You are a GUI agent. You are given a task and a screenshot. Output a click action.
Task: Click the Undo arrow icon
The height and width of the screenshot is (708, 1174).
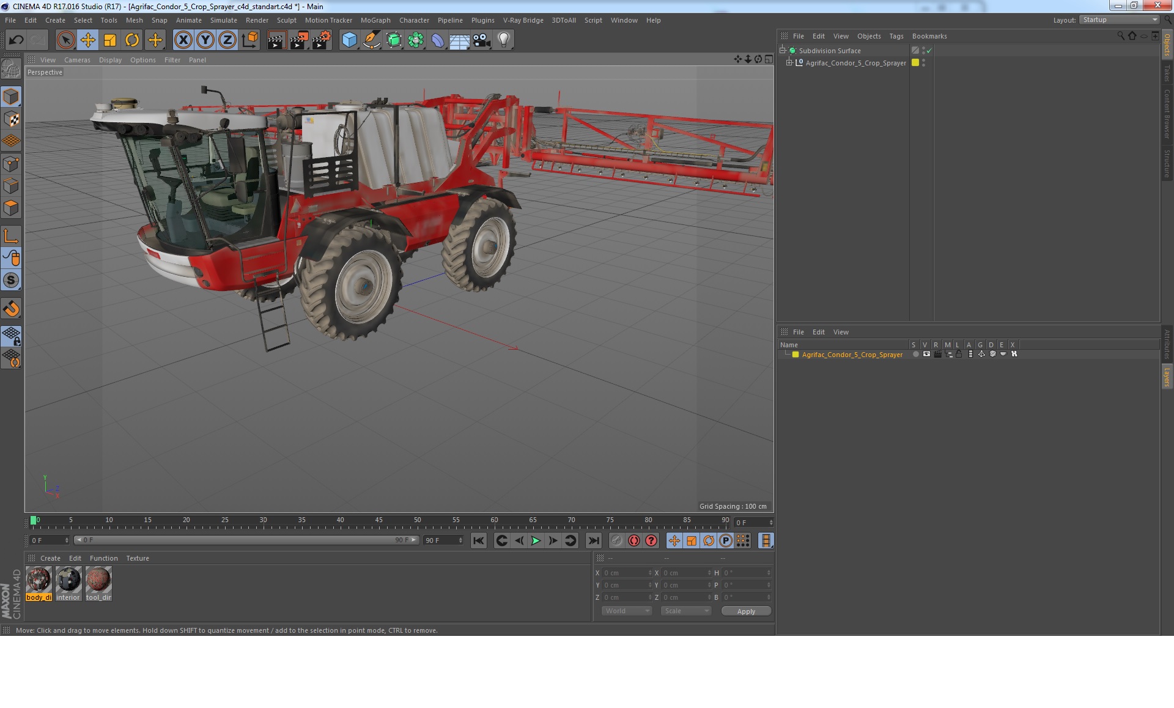[x=17, y=40]
